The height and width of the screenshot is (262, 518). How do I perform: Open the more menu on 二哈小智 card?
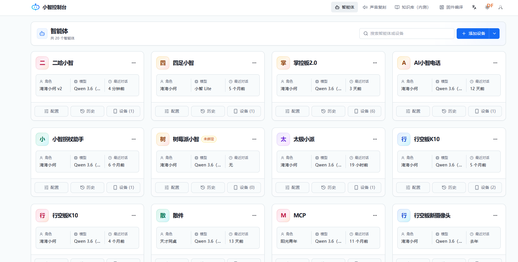134,63
